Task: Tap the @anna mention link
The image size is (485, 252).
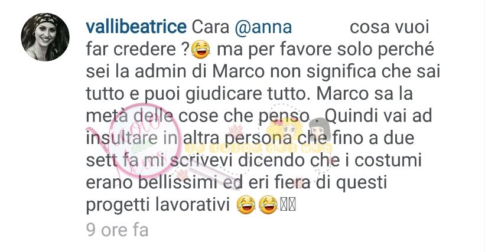Action: point(263,27)
